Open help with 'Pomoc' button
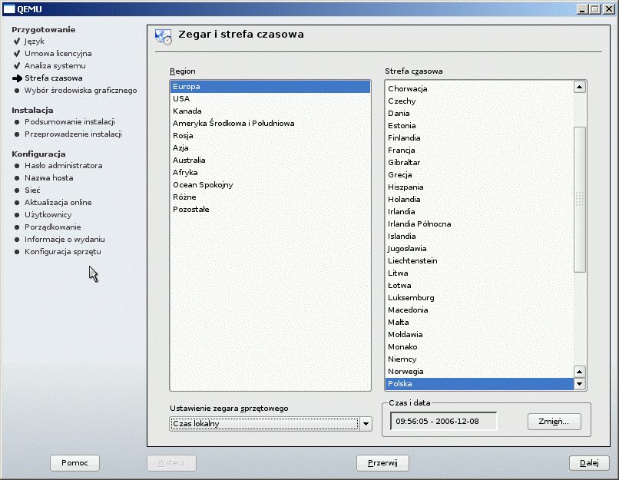 click(74, 463)
